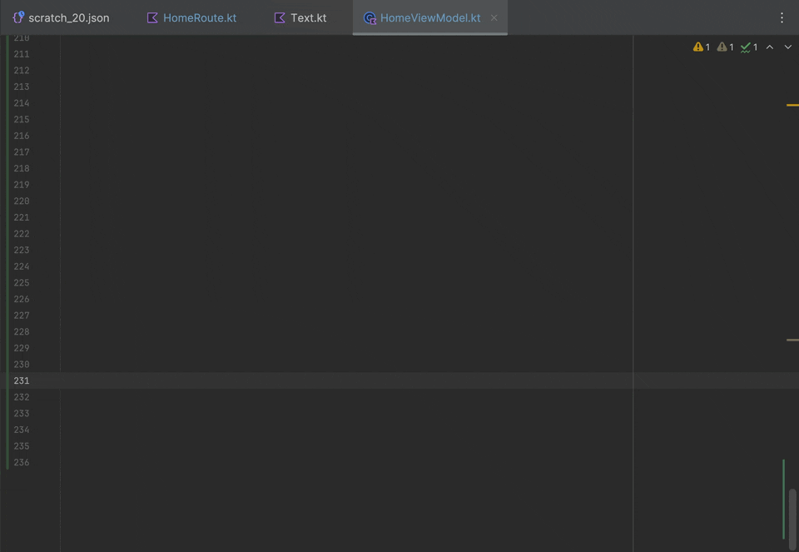Click line number 233 in gutter
Image resolution: width=799 pixels, height=552 pixels.
click(x=22, y=413)
